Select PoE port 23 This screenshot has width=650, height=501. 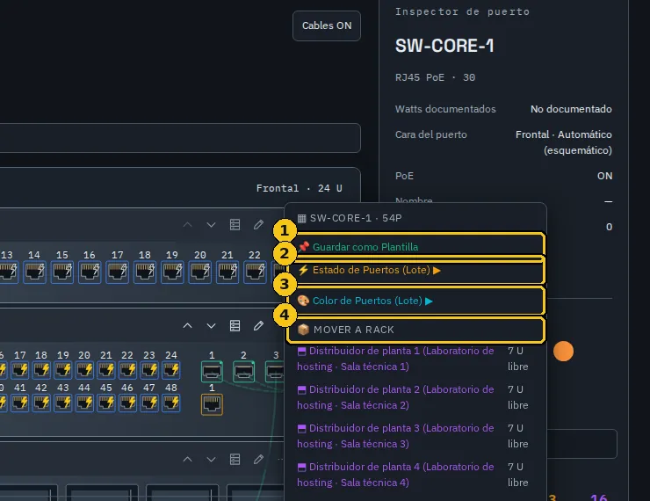tap(149, 370)
